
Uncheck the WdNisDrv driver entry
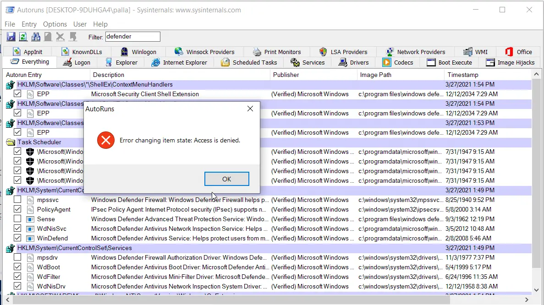(17, 286)
